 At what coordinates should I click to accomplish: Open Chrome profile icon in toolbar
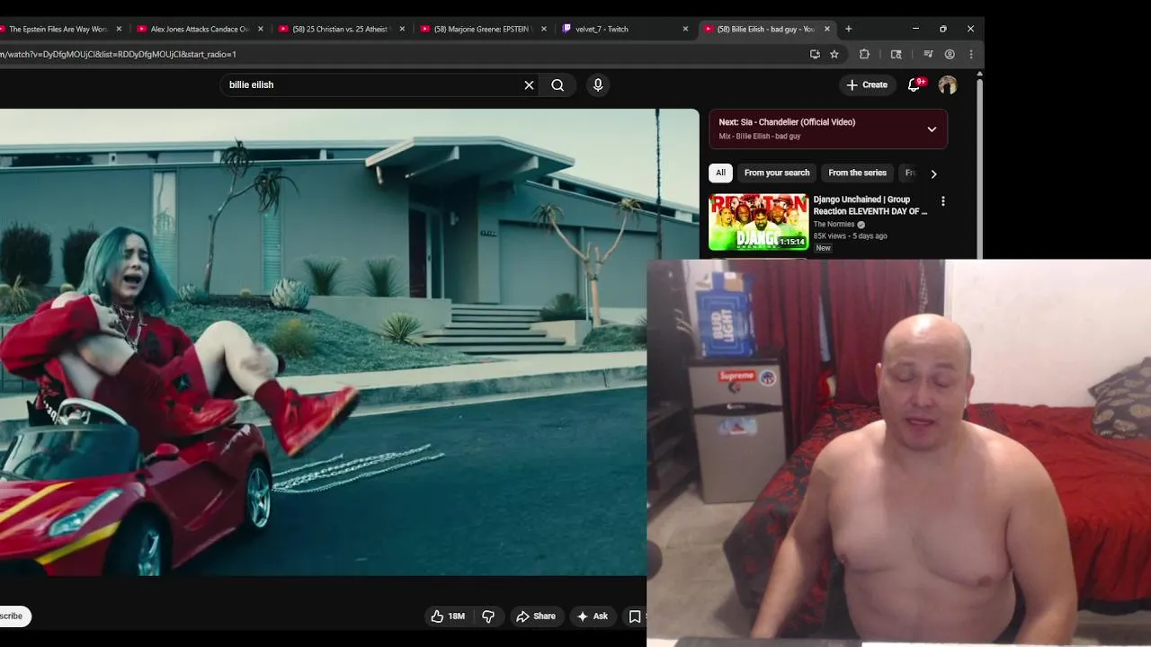(x=950, y=54)
